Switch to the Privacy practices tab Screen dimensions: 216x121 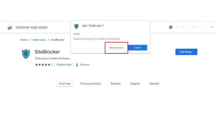(91, 84)
